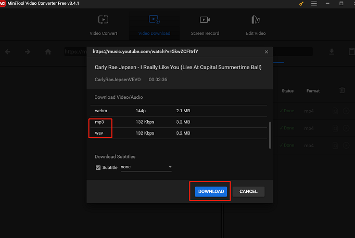Click the trash icon above download list
This screenshot has width=355, height=238.
pos(342,90)
